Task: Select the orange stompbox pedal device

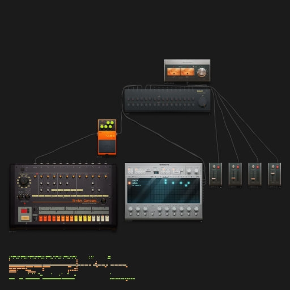Action: [107, 137]
